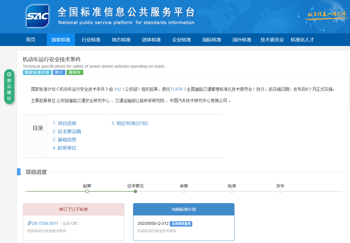Viewport: 350px width, 243px height.
Task: Select the 征求意见 stage marker dot
Action: (135, 191)
